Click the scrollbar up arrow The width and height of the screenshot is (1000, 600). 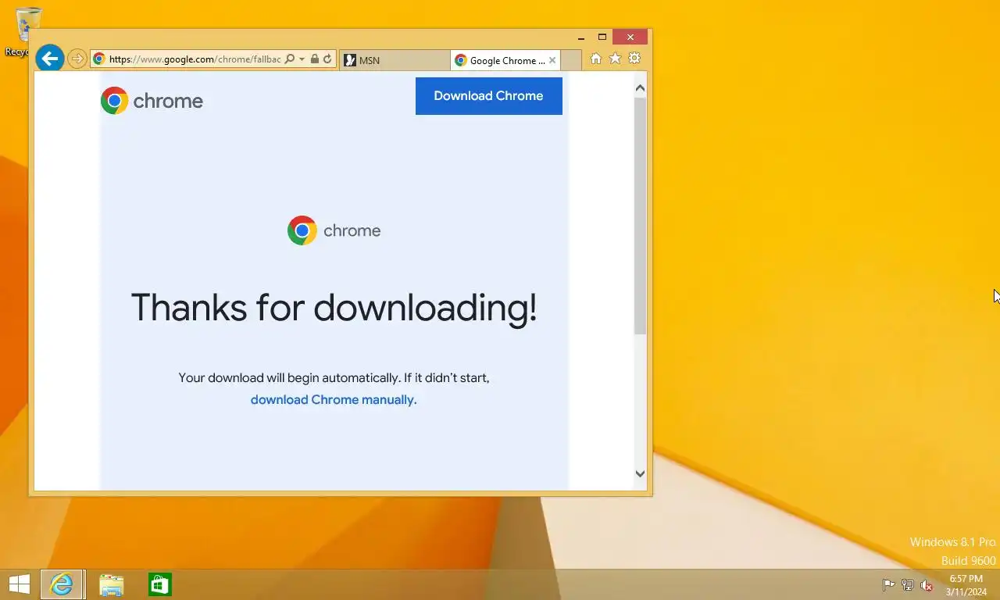(x=640, y=88)
